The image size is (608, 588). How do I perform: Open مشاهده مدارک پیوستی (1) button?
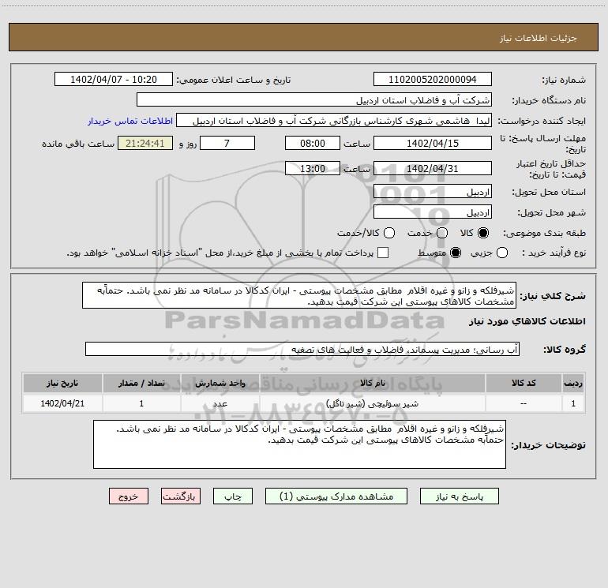tap(336, 496)
